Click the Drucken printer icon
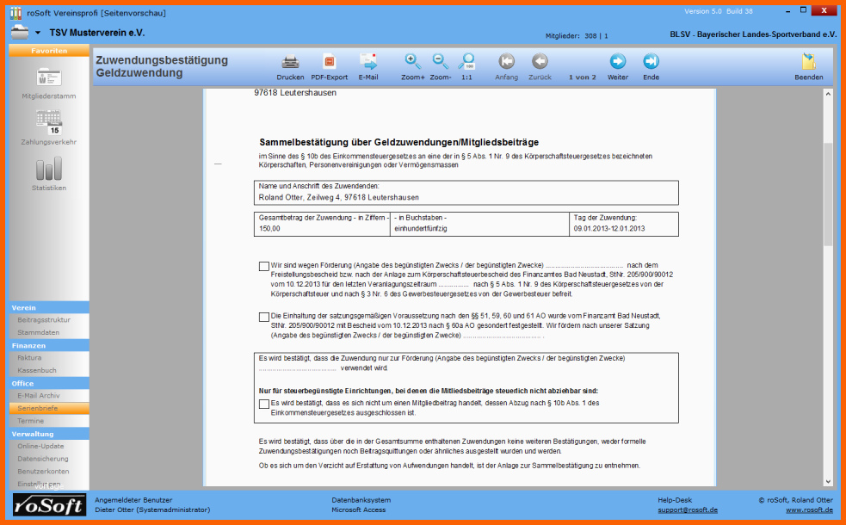Image resolution: width=846 pixels, height=525 pixels. pyautogui.click(x=290, y=62)
